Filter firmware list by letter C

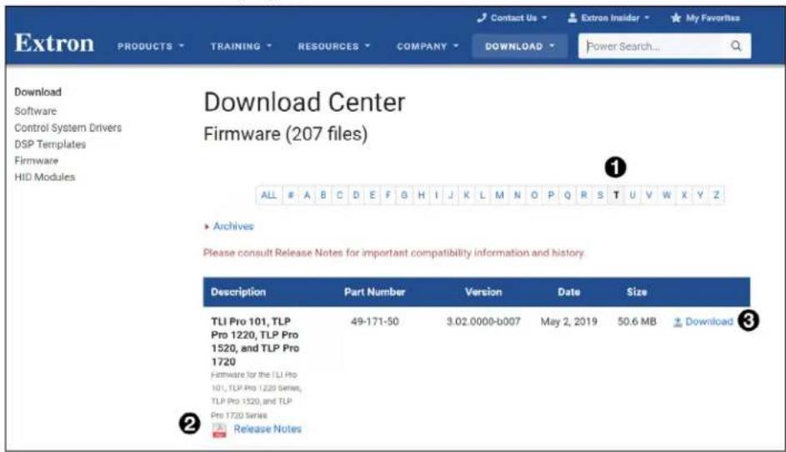340,195
